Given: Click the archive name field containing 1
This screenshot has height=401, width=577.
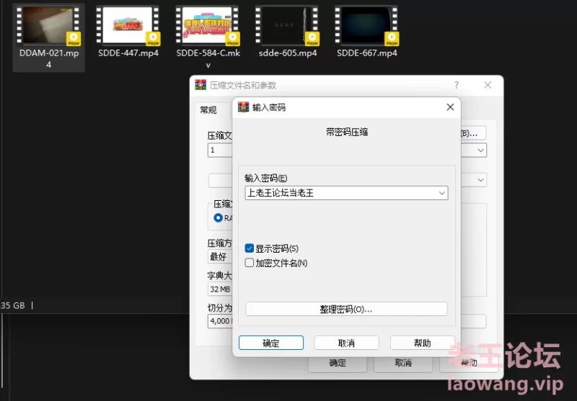Looking at the screenshot, I should click(220, 150).
